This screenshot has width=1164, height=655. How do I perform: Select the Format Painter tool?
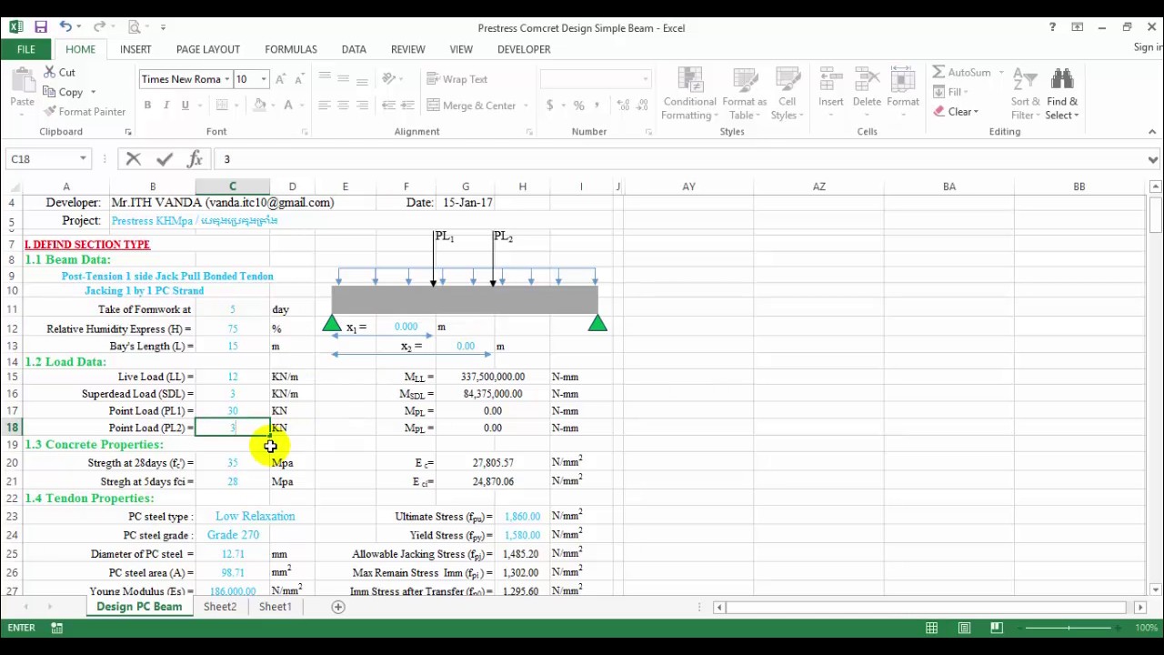point(84,111)
